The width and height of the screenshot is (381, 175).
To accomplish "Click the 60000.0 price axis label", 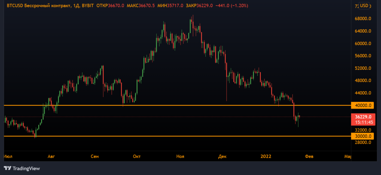I will click(363, 44).
